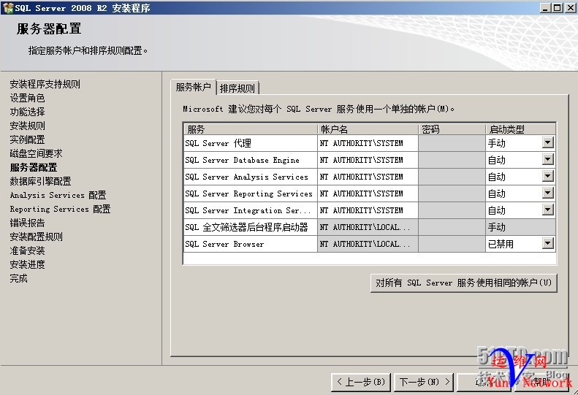Screen dimensions: 578x395
Task: Click 准备安装 step in sidebar
Action: [27, 250]
